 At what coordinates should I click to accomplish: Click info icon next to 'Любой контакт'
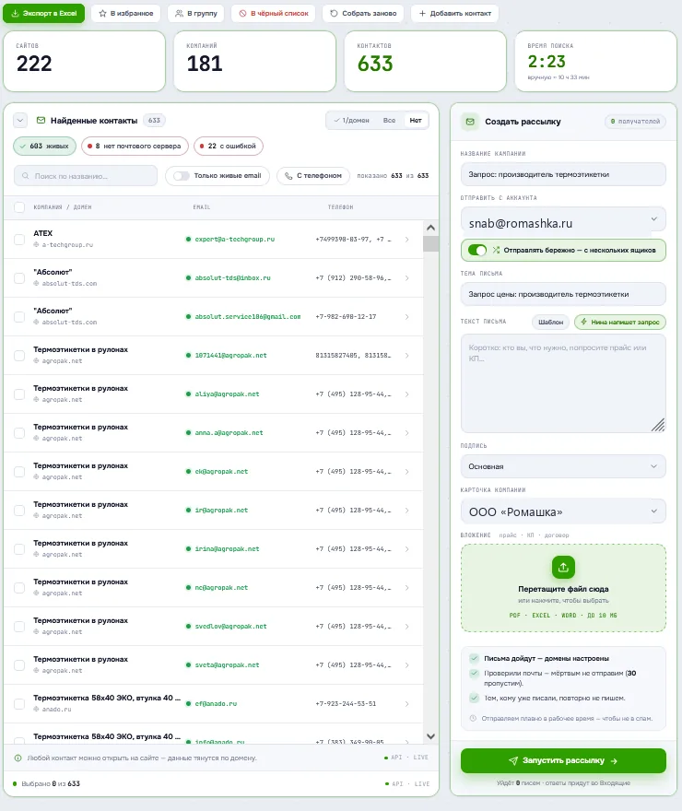pos(18,758)
